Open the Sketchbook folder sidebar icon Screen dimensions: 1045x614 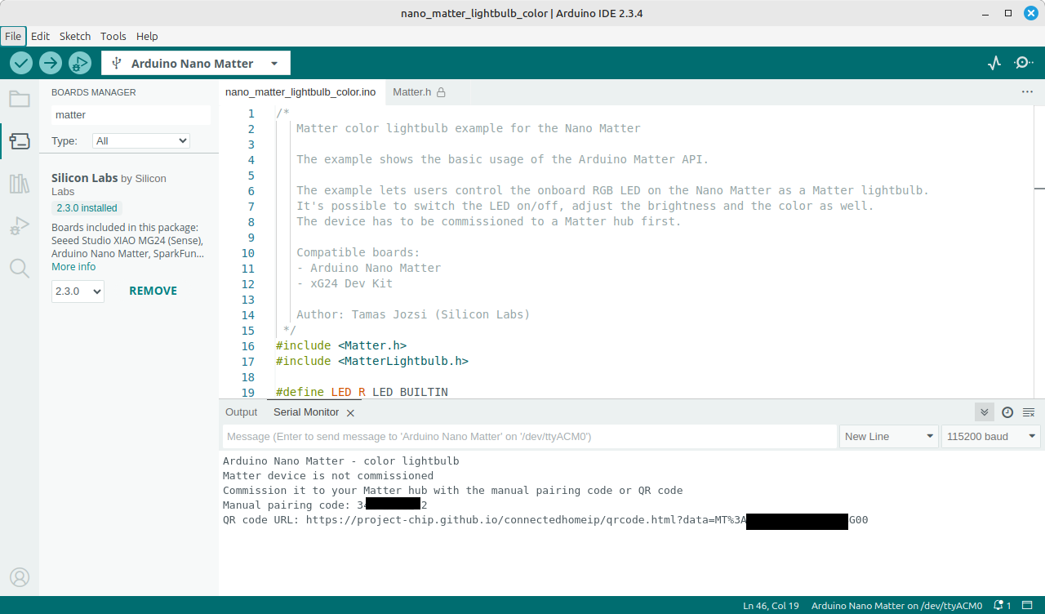(20, 100)
